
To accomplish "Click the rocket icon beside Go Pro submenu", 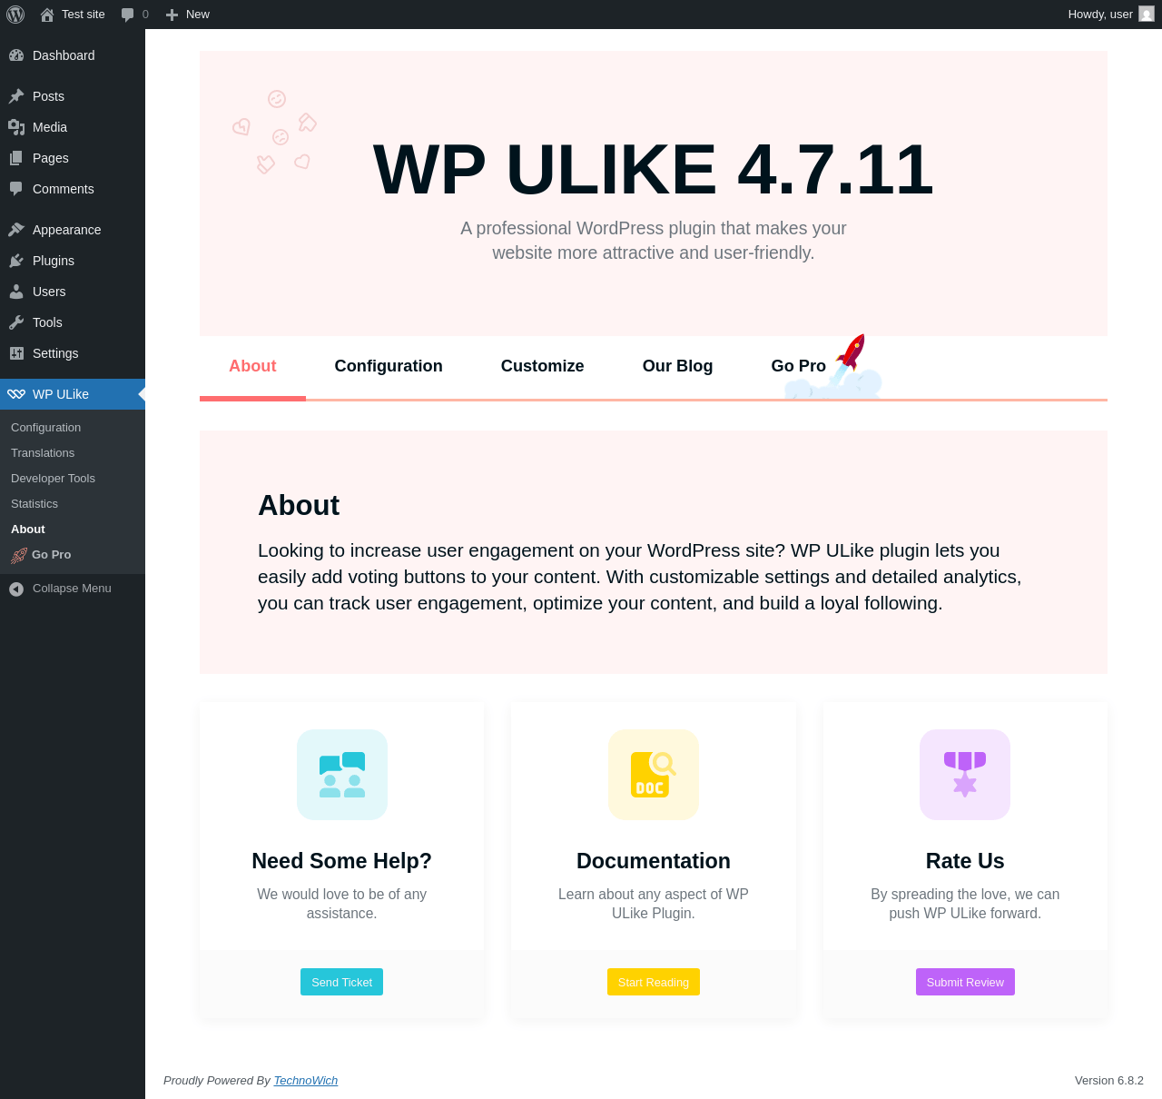I will pyautogui.click(x=19, y=556).
